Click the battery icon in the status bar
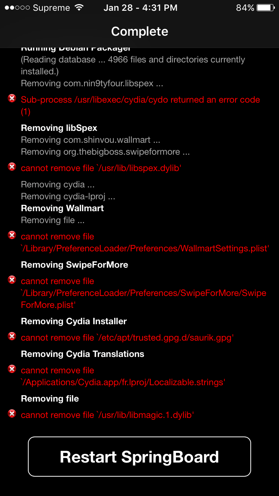This screenshot has width=279, height=496. 264,7
